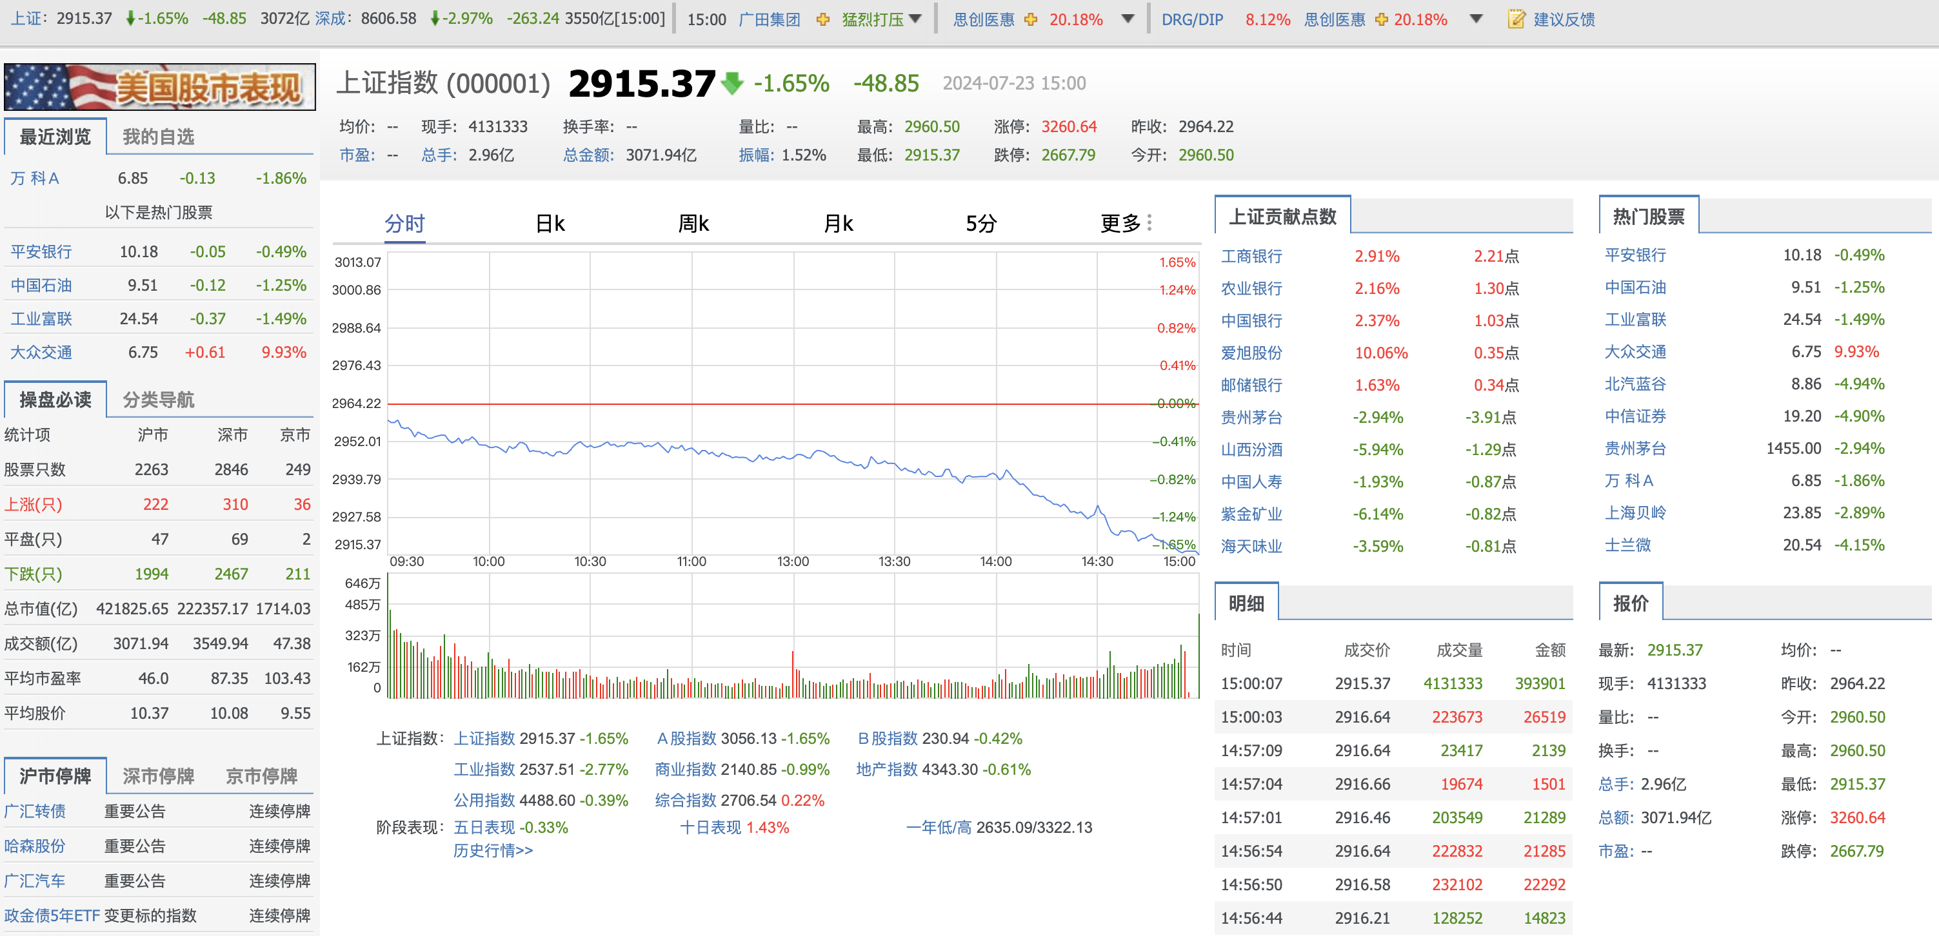Expand dropdown arrow before 建议反馈

click(1476, 19)
